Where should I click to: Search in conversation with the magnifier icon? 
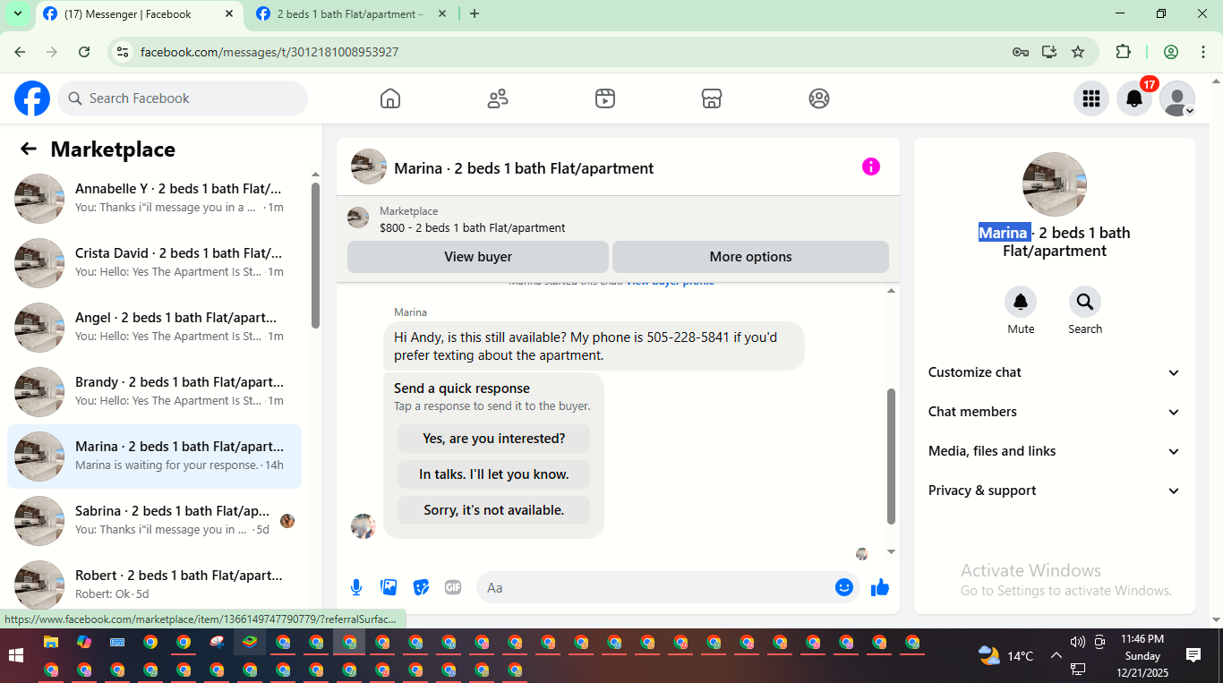(x=1085, y=302)
